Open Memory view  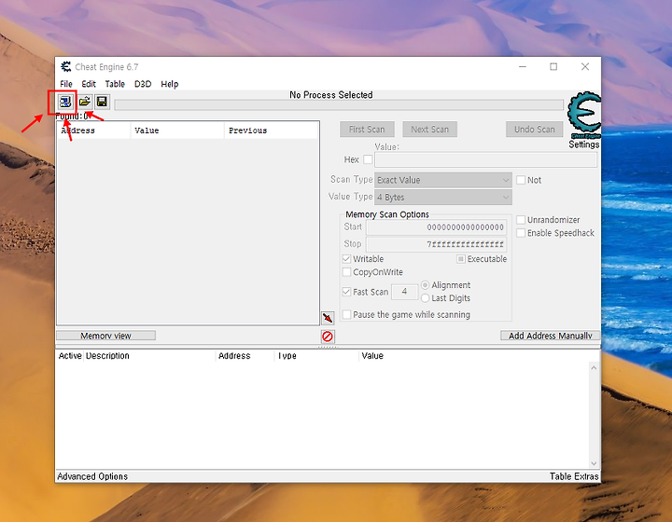point(105,336)
